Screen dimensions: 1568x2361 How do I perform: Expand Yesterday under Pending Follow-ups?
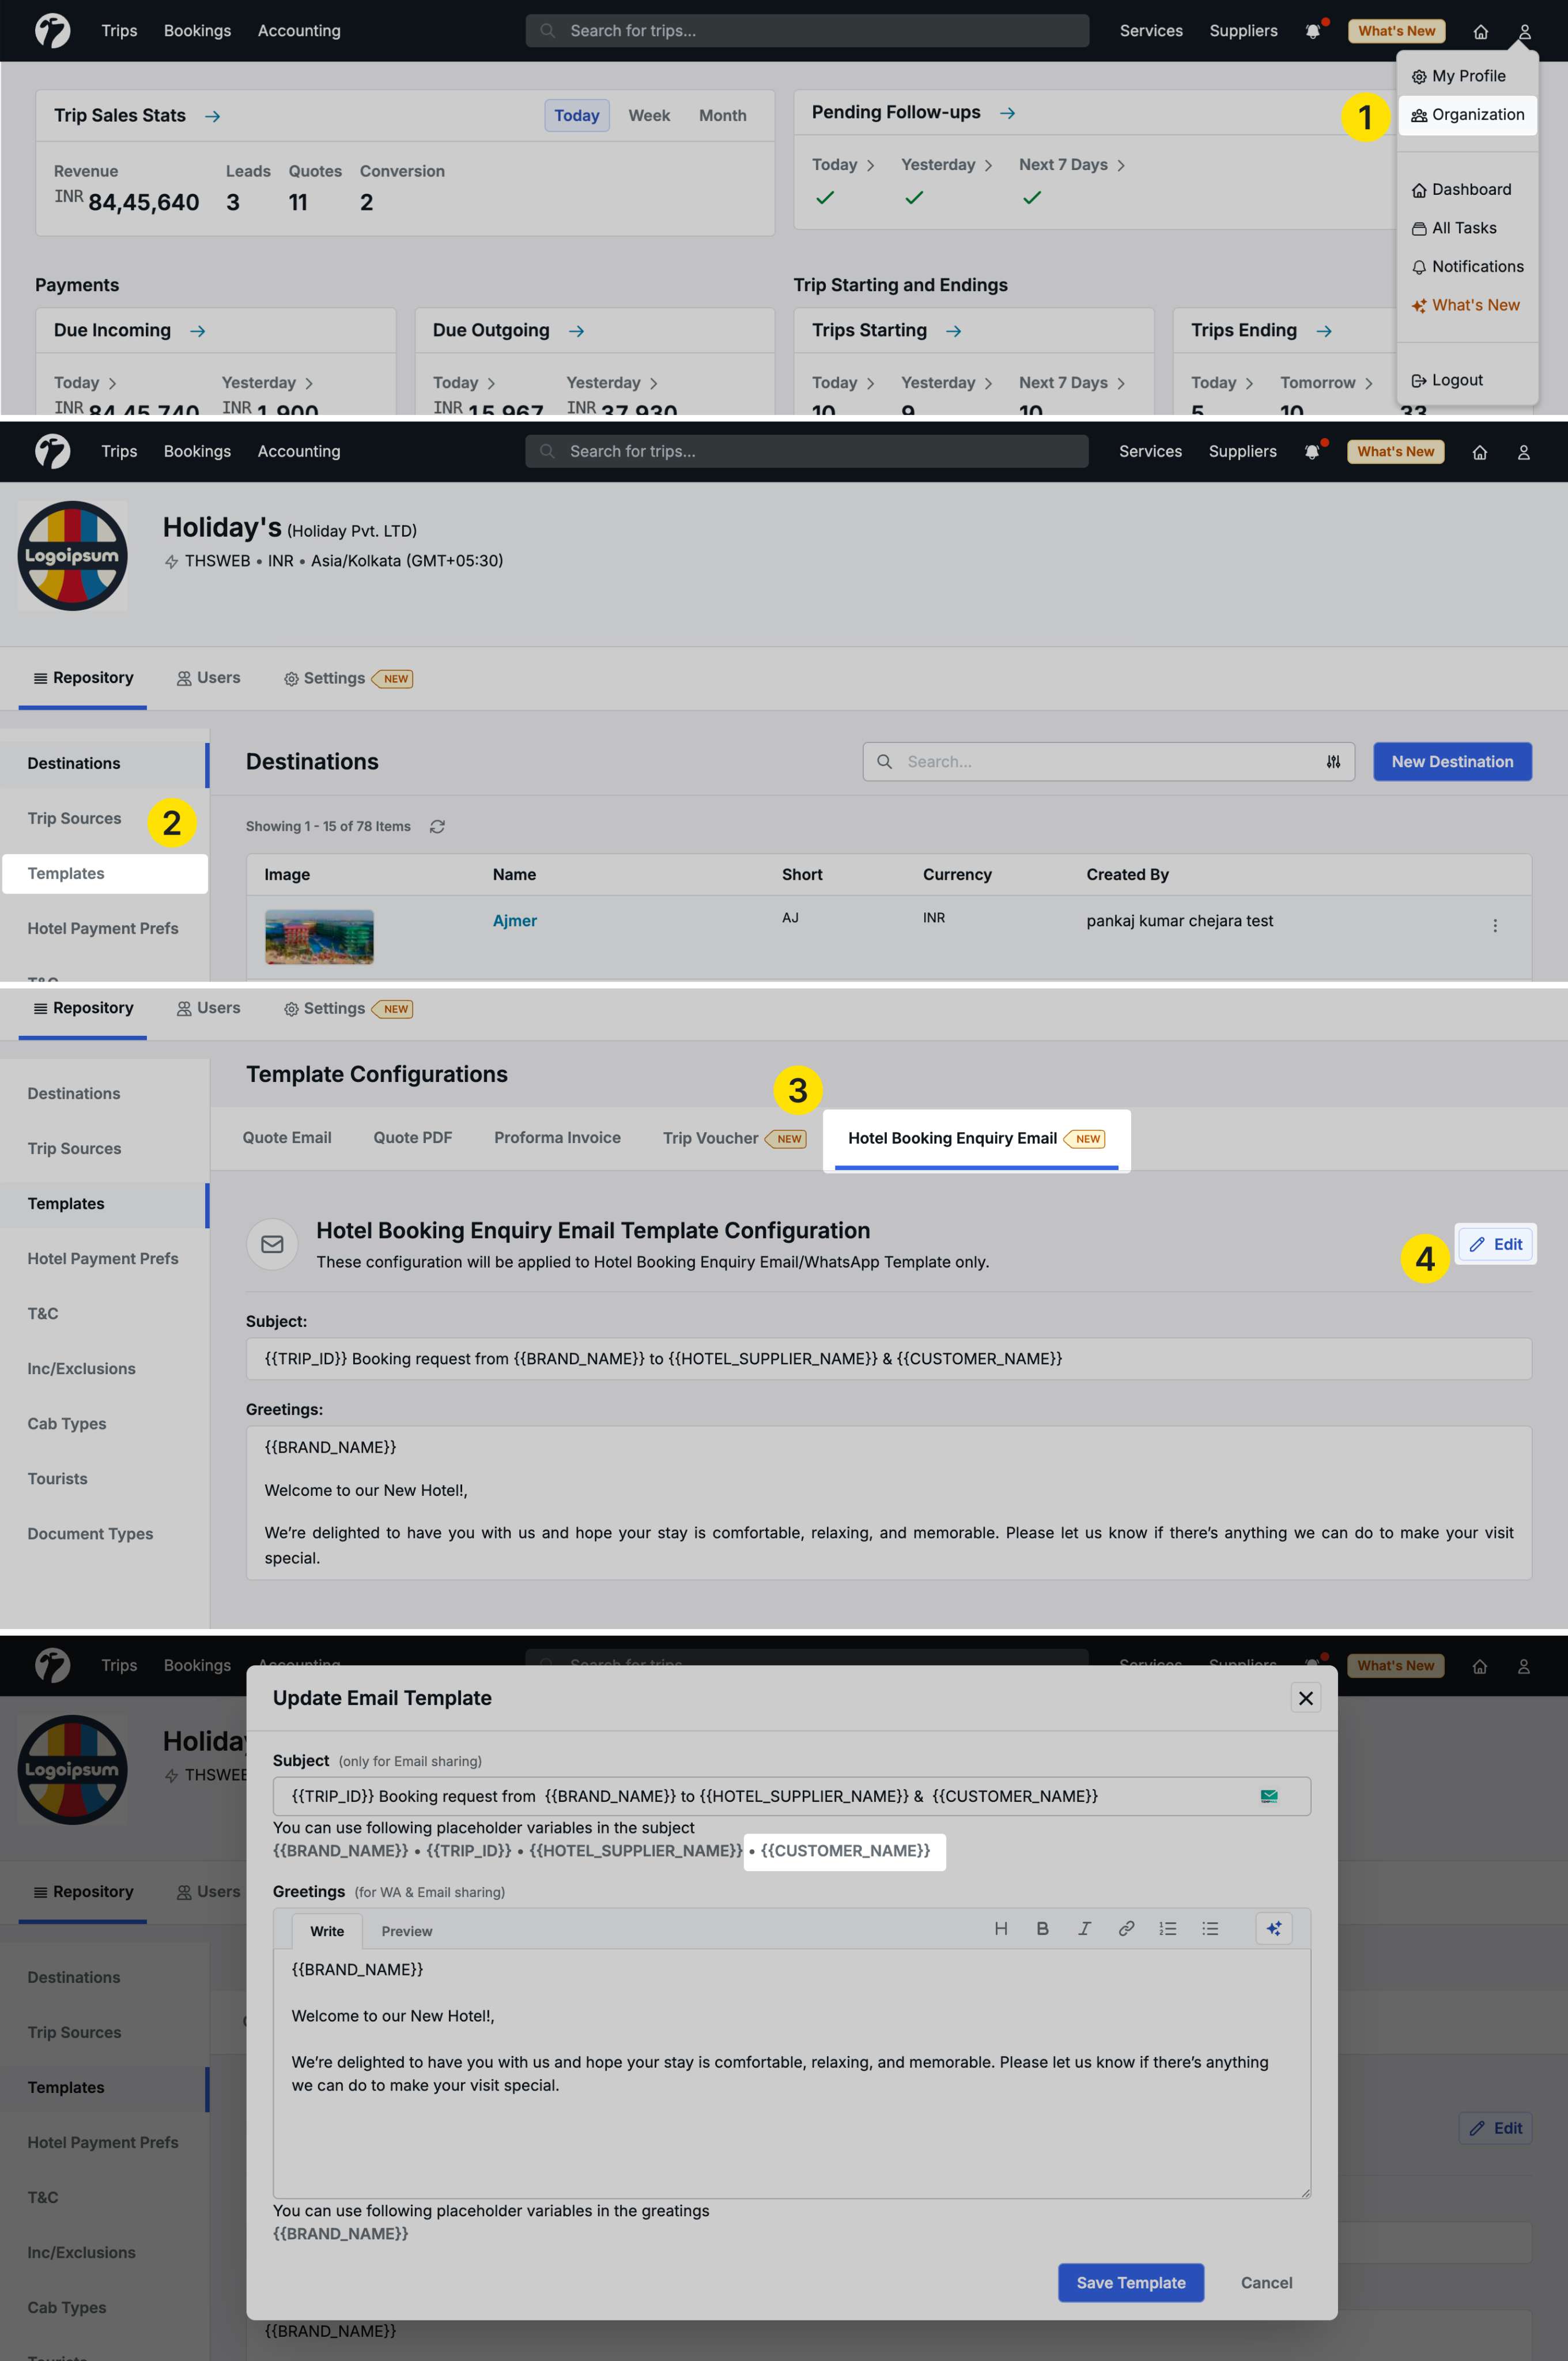pyautogui.click(x=946, y=164)
